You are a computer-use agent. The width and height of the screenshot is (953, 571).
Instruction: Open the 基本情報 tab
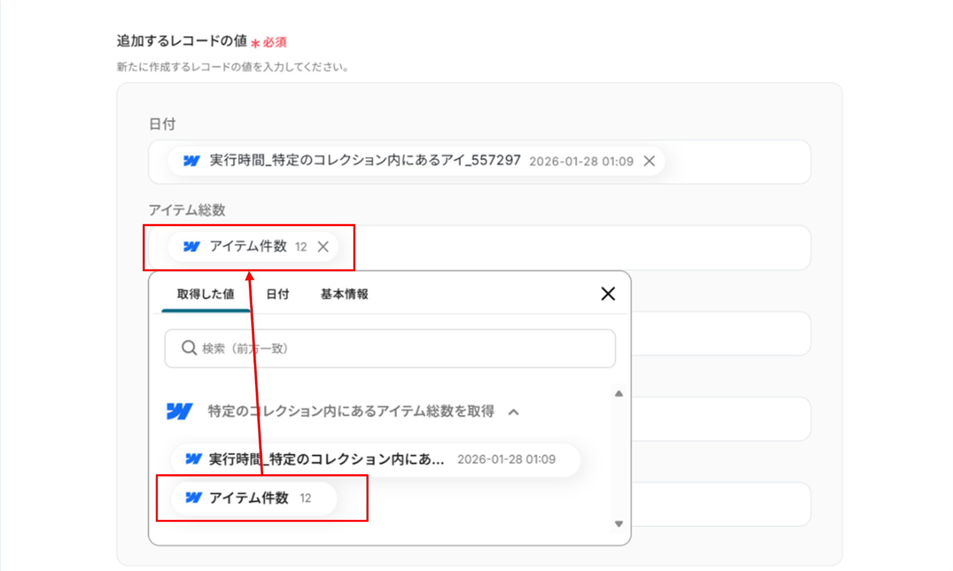tap(344, 294)
